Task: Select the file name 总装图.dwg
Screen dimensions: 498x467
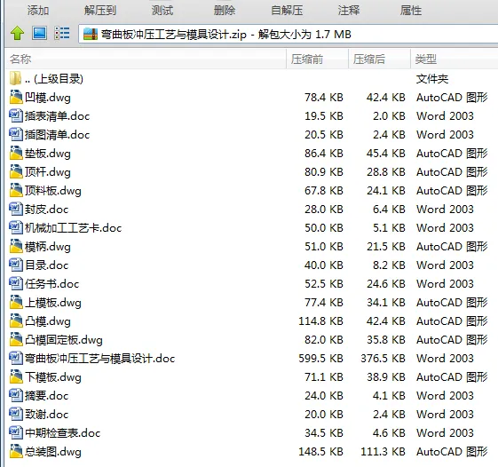Action: 53,452
